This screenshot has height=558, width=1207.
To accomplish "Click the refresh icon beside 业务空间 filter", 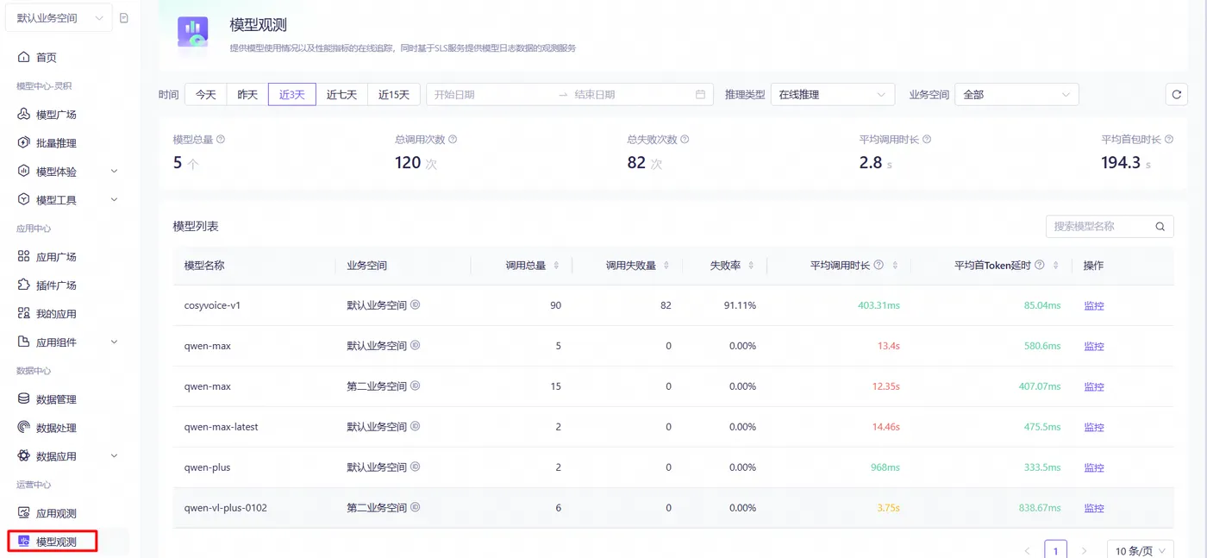I will [x=1176, y=95].
